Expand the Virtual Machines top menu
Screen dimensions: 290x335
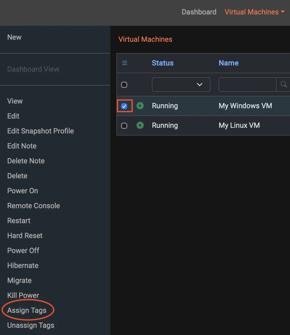pos(254,12)
